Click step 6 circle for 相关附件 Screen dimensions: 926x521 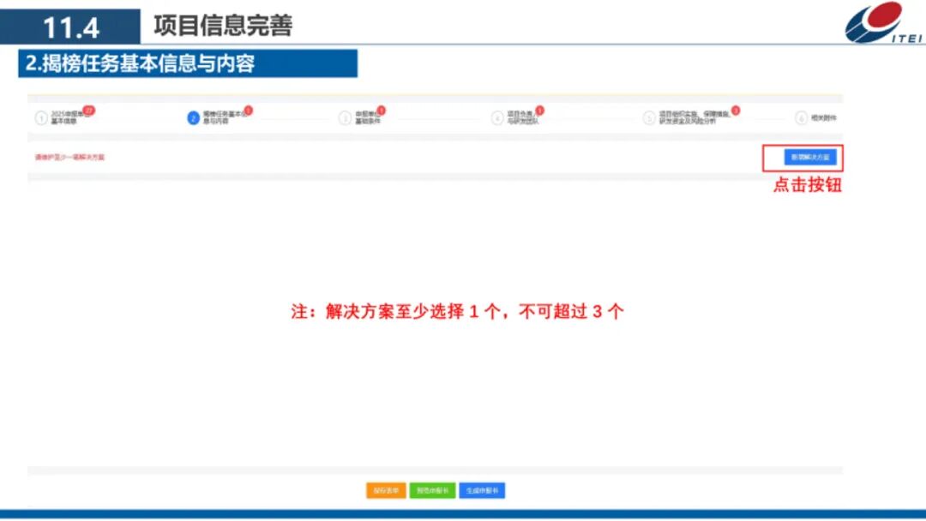tap(799, 115)
